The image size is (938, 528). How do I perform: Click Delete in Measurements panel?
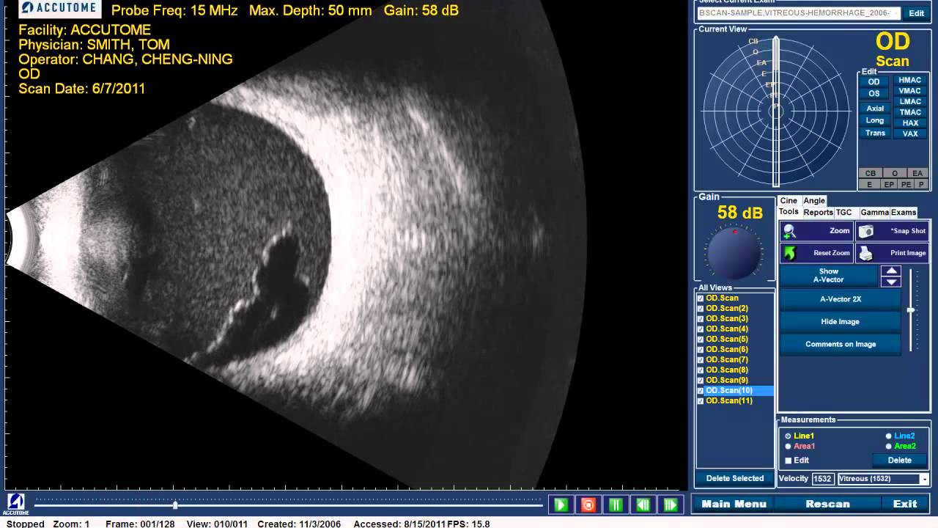900,461
